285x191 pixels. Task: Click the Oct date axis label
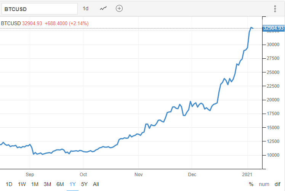(83, 175)
